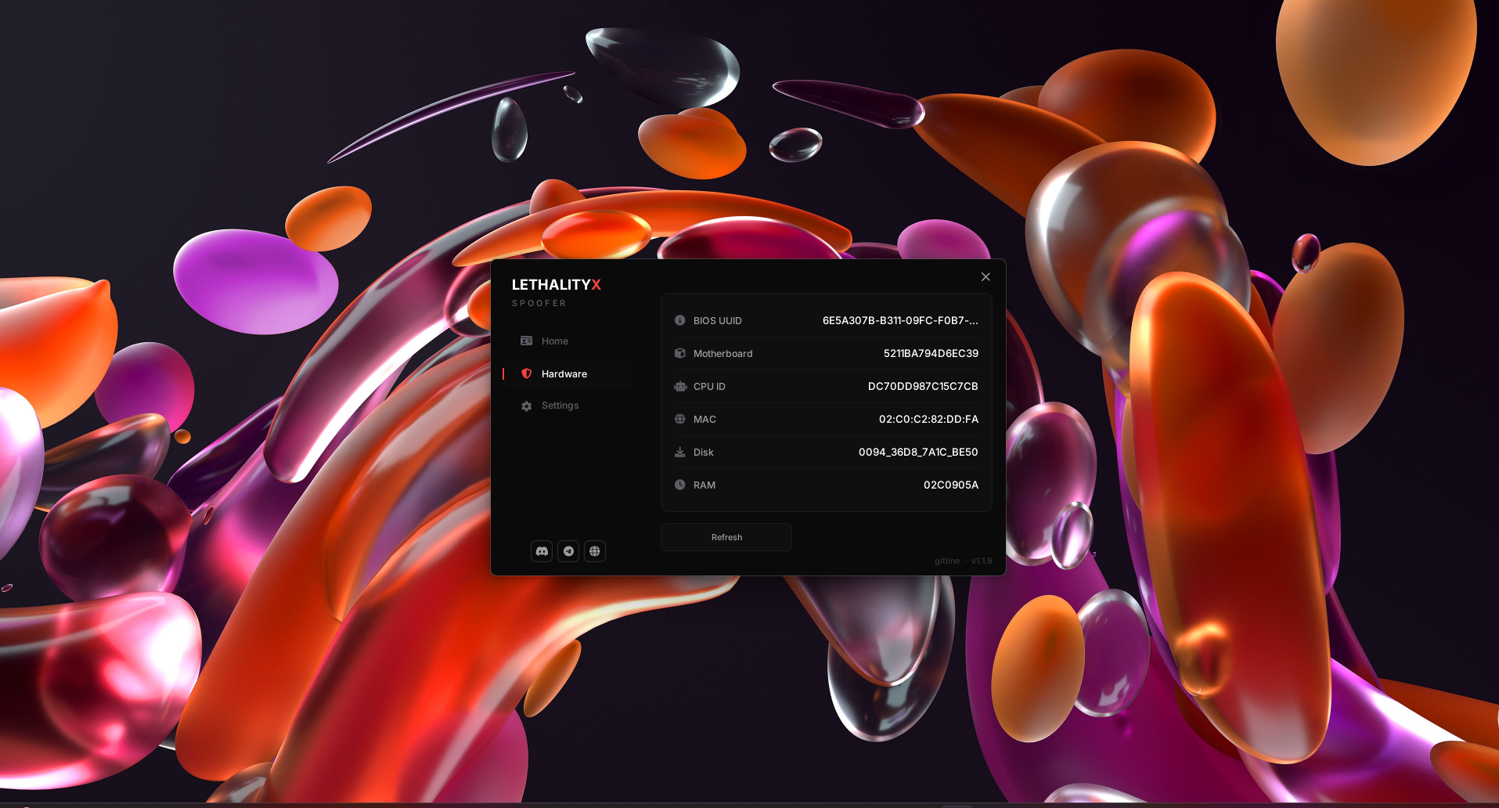This screenshot has width=1499, height=808.
Task: Select the CPU ID value DC70DD987C15C7CB
Action: click(x=923, y=386)
